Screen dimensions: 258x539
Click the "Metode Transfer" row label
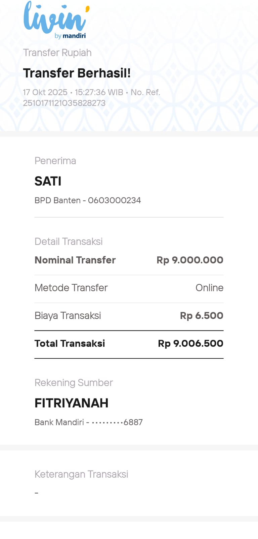point(71,288)
